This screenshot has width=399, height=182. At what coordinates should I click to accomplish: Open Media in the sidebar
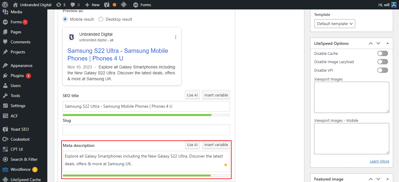pyautogui.click(x=16, y=12)
